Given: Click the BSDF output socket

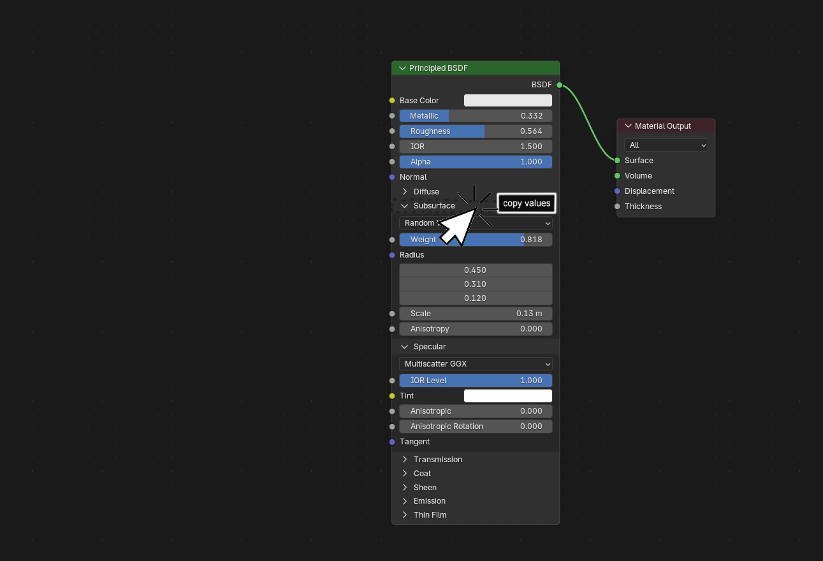Looking at the screenshot, I should click(x=559, y=85).
